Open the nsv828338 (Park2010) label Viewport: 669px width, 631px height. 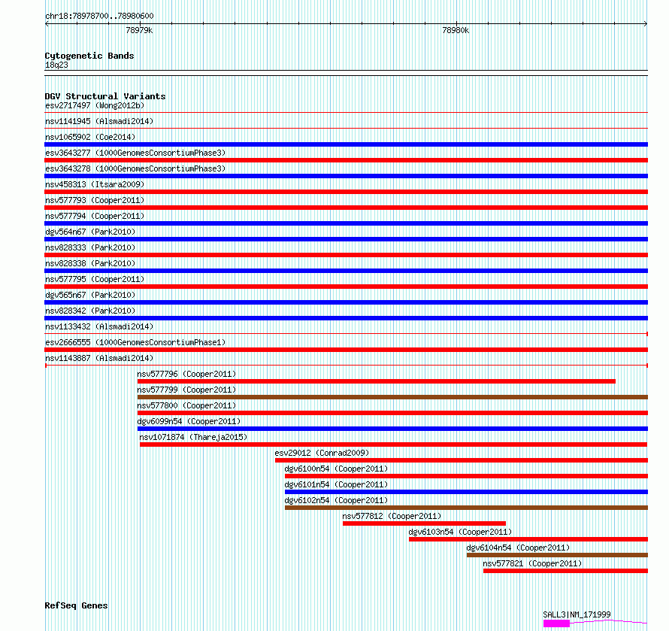(90, 263)
